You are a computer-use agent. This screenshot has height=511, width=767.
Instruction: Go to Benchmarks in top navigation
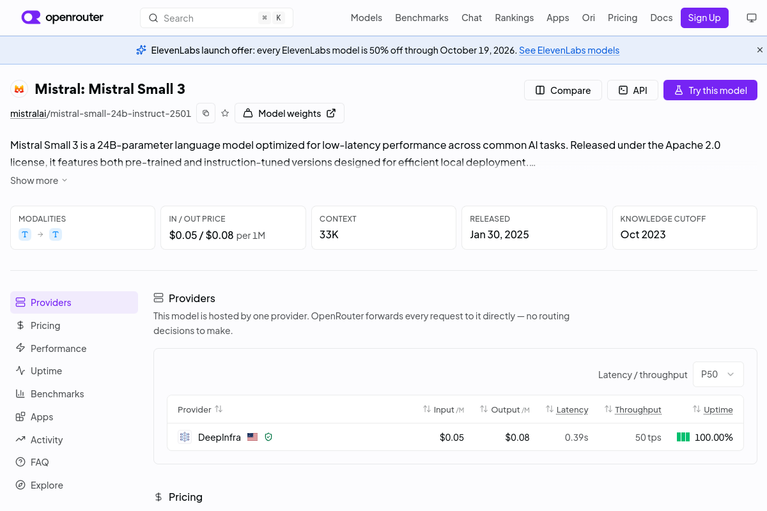coord(422,18)
